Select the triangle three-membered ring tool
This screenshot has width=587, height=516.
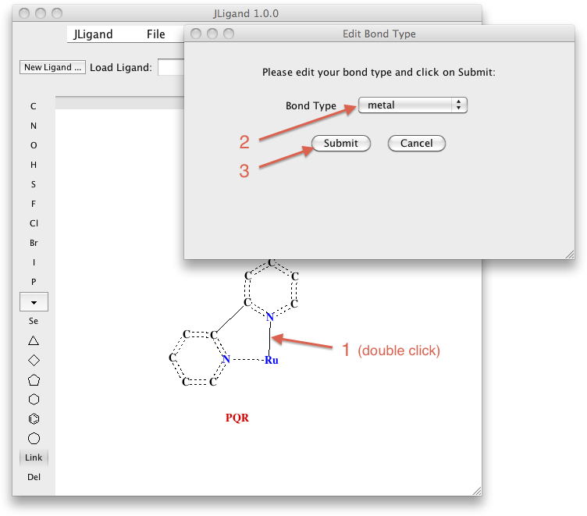pyautogui.click(x=34, y=340)
